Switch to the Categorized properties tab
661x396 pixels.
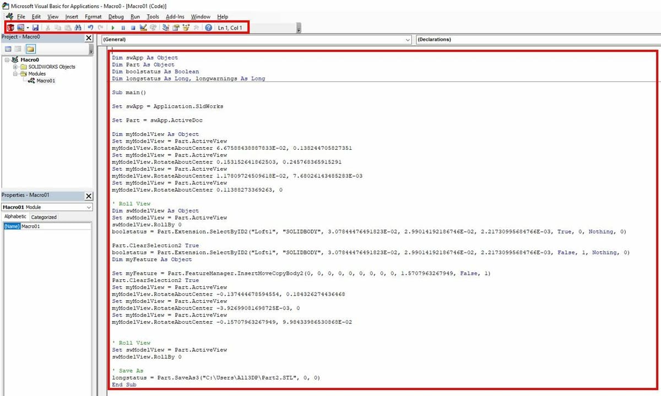pos(44,217)
